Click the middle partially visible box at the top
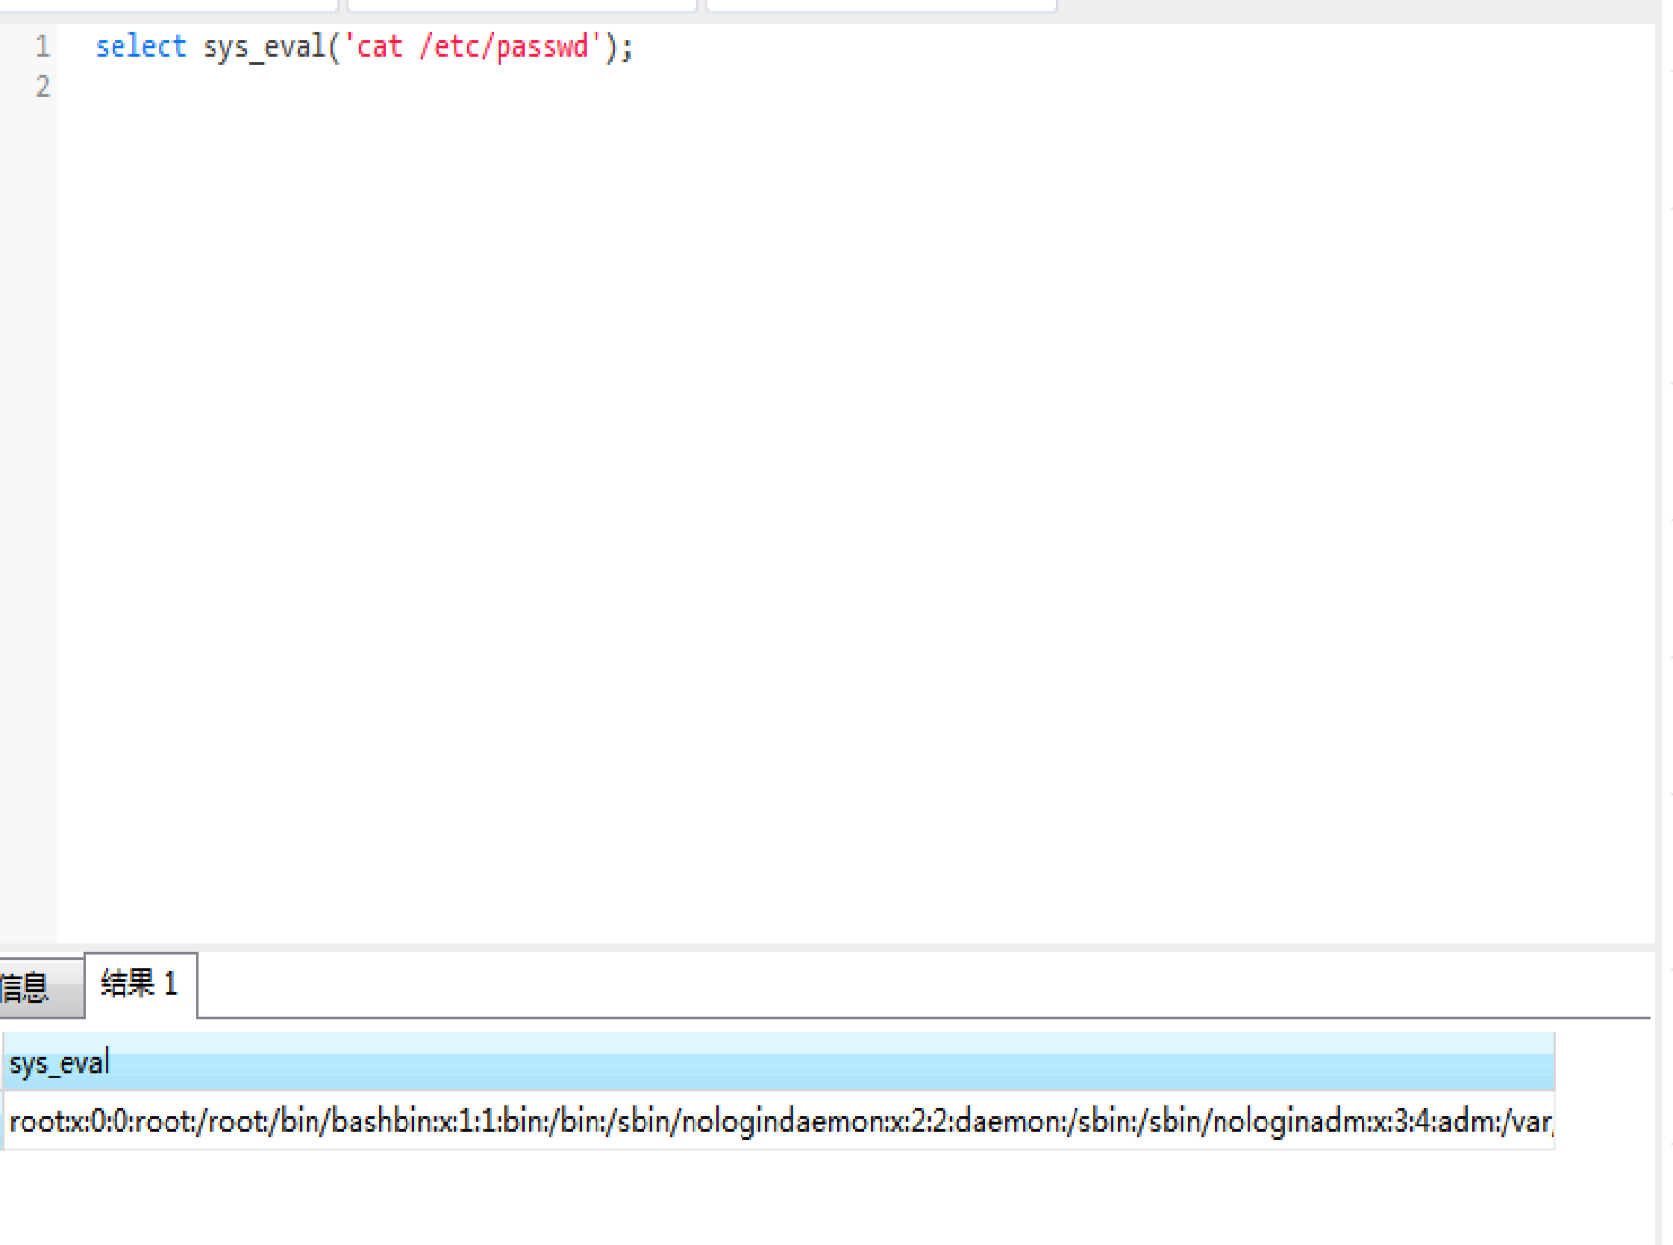This screenshot has width=1673, height=1245. click(522, 5)
